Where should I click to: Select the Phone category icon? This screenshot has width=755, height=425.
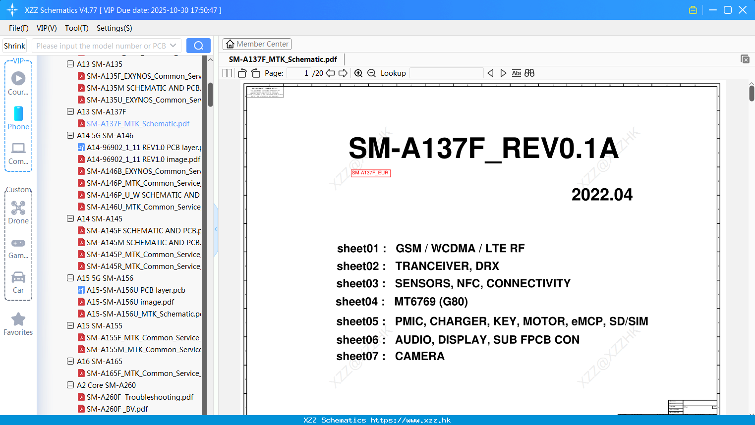[18, 118]
